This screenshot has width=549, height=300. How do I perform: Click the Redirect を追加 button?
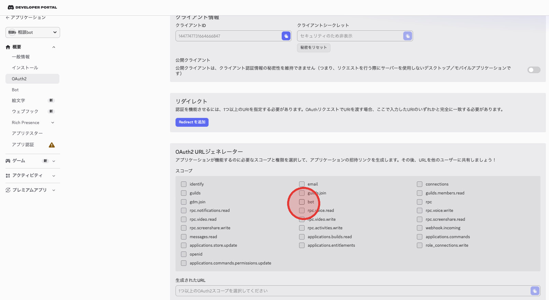point(192,122)
